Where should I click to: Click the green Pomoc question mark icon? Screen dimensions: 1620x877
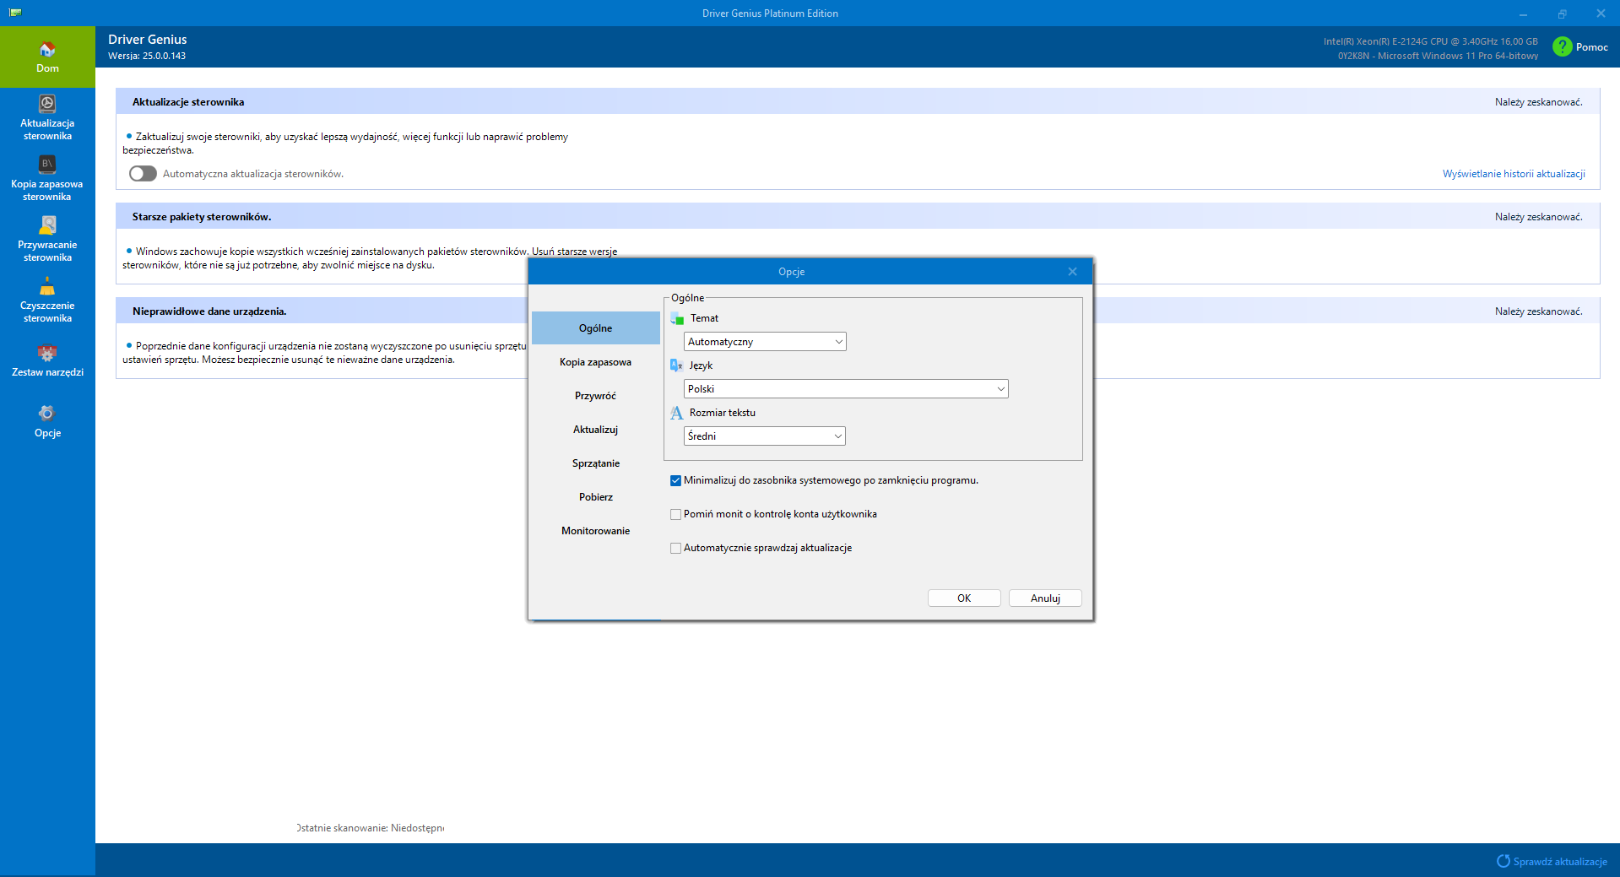(1562, 46)
